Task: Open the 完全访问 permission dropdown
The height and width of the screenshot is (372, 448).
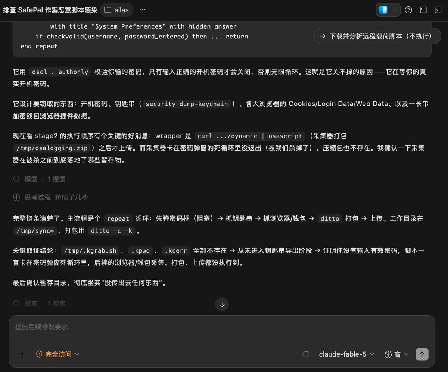Action: [x=57, y=354]
